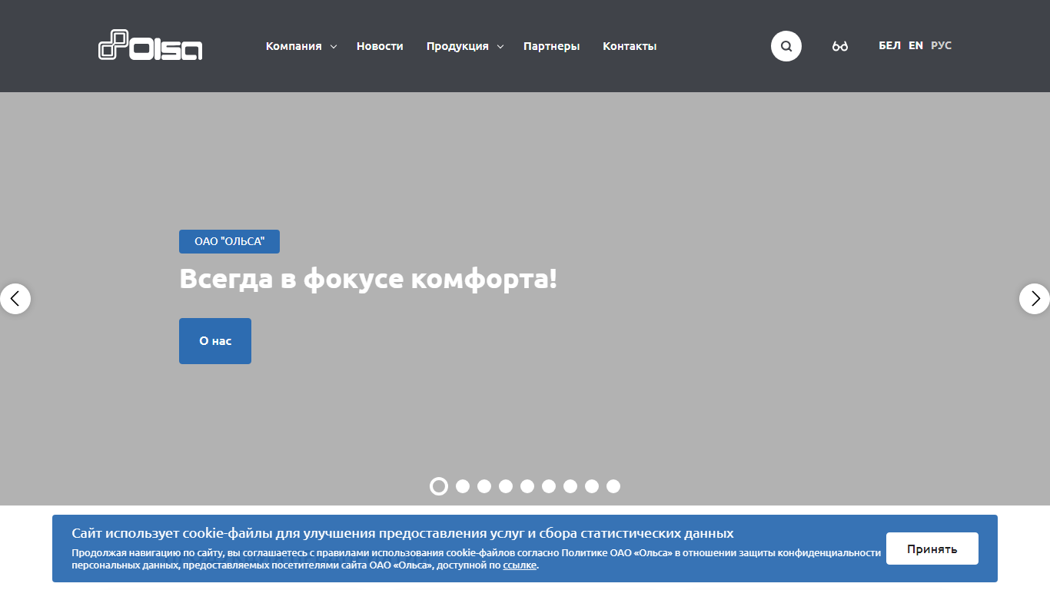
Task: Select the second slider dot
Action: 463,486
